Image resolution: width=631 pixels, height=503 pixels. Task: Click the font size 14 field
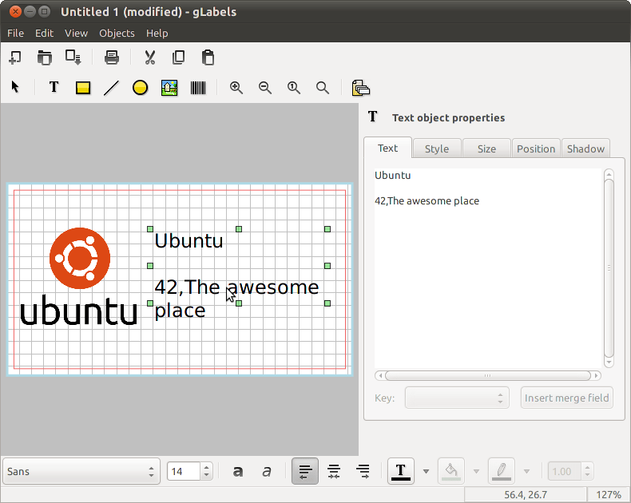pos(184,471)
